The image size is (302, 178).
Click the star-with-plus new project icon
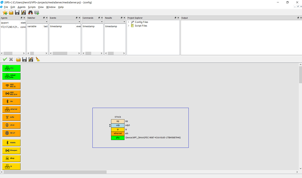click(x=5, y=12)
